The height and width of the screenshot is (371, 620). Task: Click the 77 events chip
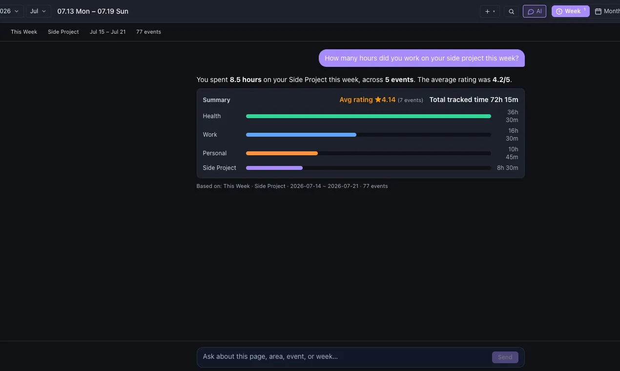coord(148,32)
